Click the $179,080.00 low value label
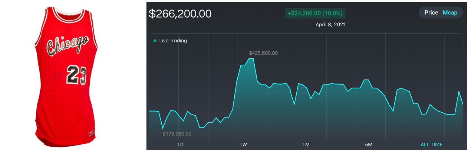 click(x=177, y=133)
